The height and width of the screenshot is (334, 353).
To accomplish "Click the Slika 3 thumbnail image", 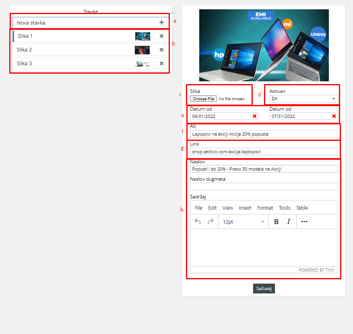I will 142,64.
